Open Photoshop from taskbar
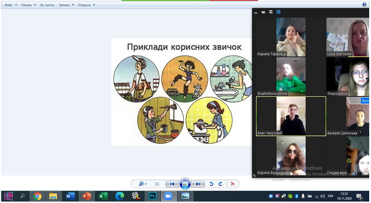 coord(153,196)
